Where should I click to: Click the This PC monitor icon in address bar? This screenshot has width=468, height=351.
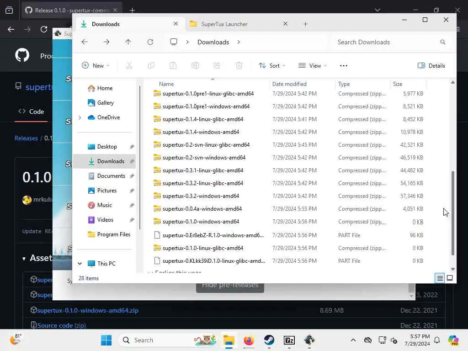click(173, 42)
